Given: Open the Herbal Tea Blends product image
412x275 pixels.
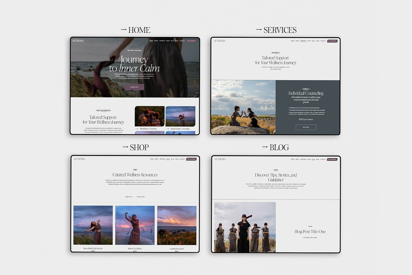Looking at the screenshot, I should point(135,225).
